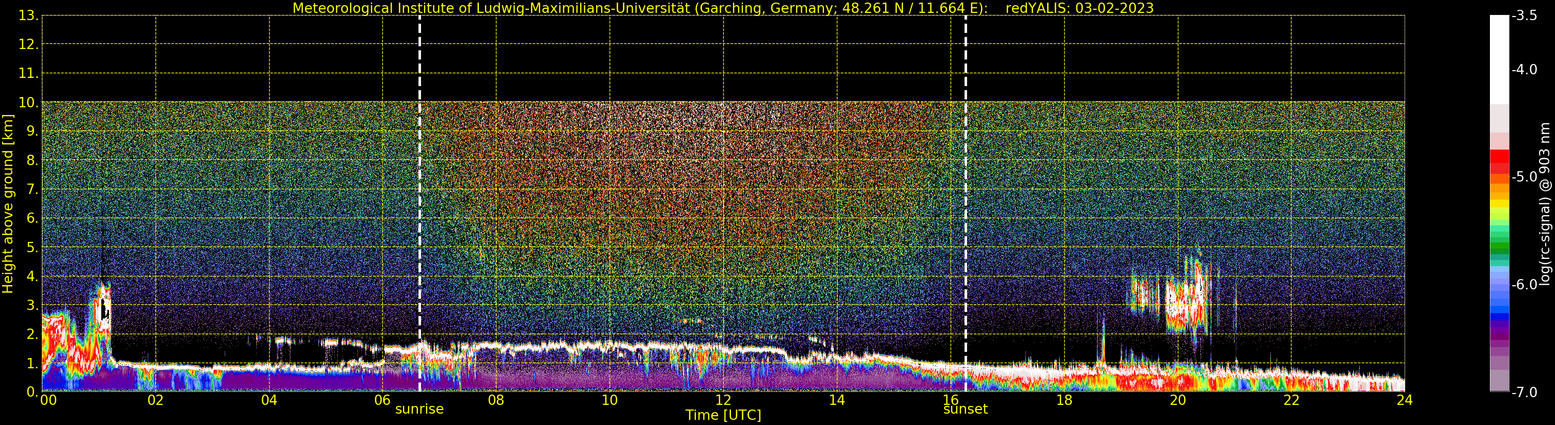Viewport: 1555px width, 425px height.
Task: Click the -3.5 colorbar tick value
Action: [x=1524, y=15]
